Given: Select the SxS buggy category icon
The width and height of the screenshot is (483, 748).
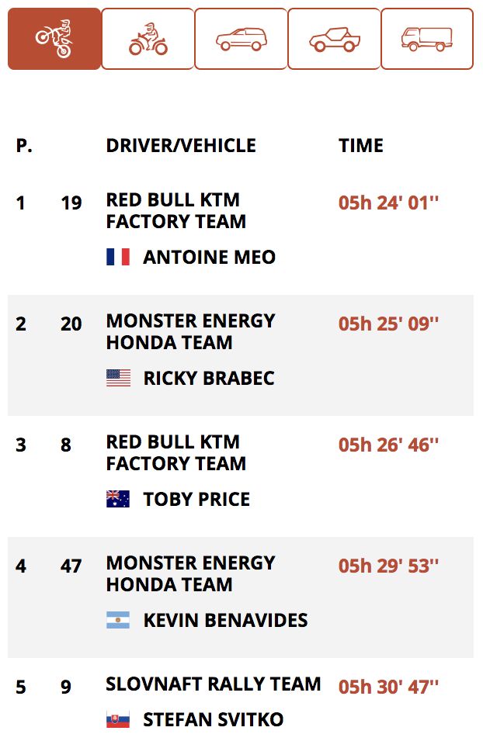Looking at the screenshot, I should coord(334,39).
